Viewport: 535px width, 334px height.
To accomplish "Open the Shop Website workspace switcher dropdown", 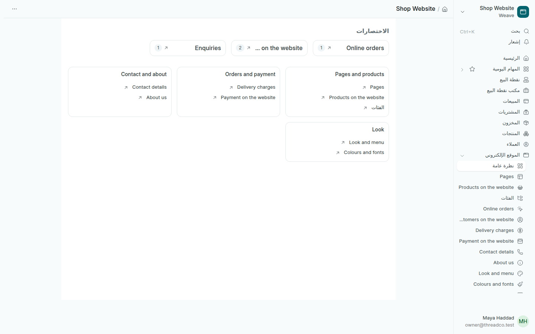I will [463, 12].
